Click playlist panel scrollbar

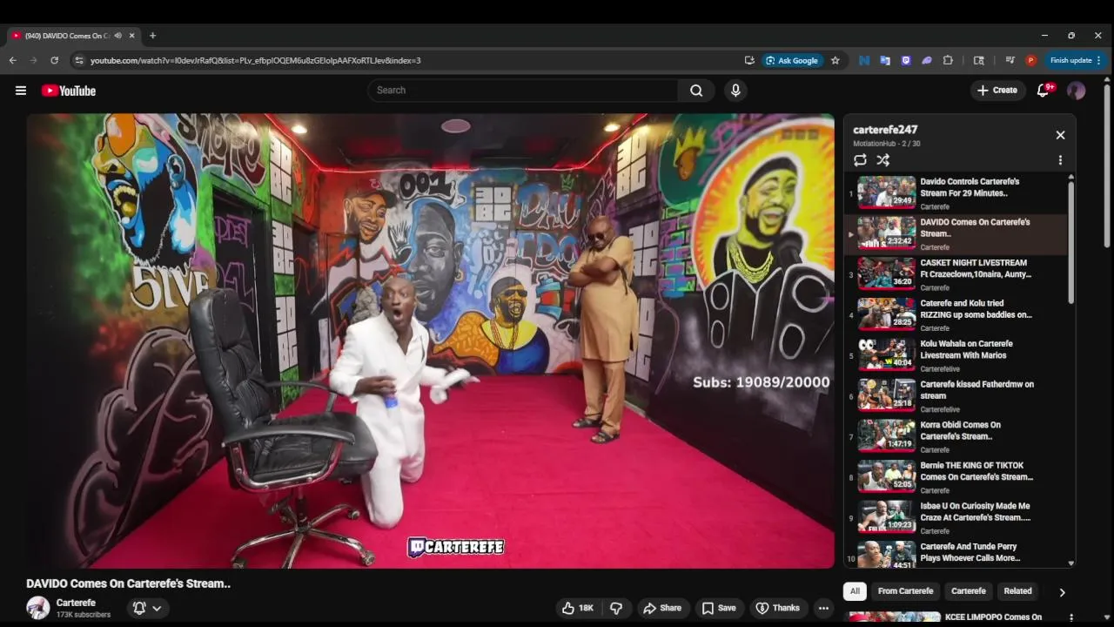[1071, 244]
